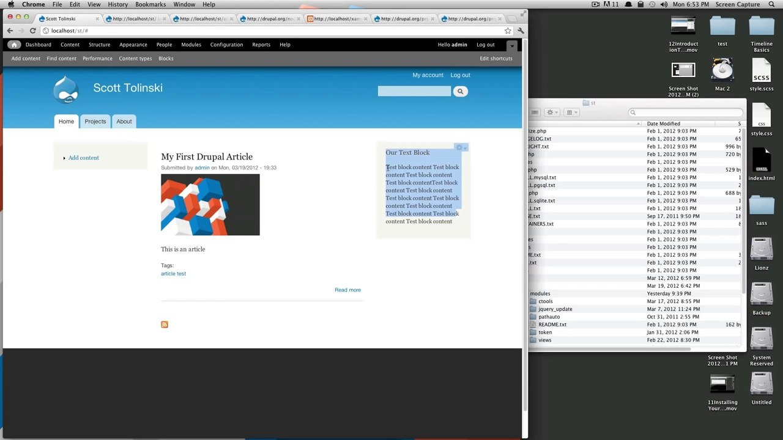
Task: Open the article preview image
Action: (x=210, y=205)
